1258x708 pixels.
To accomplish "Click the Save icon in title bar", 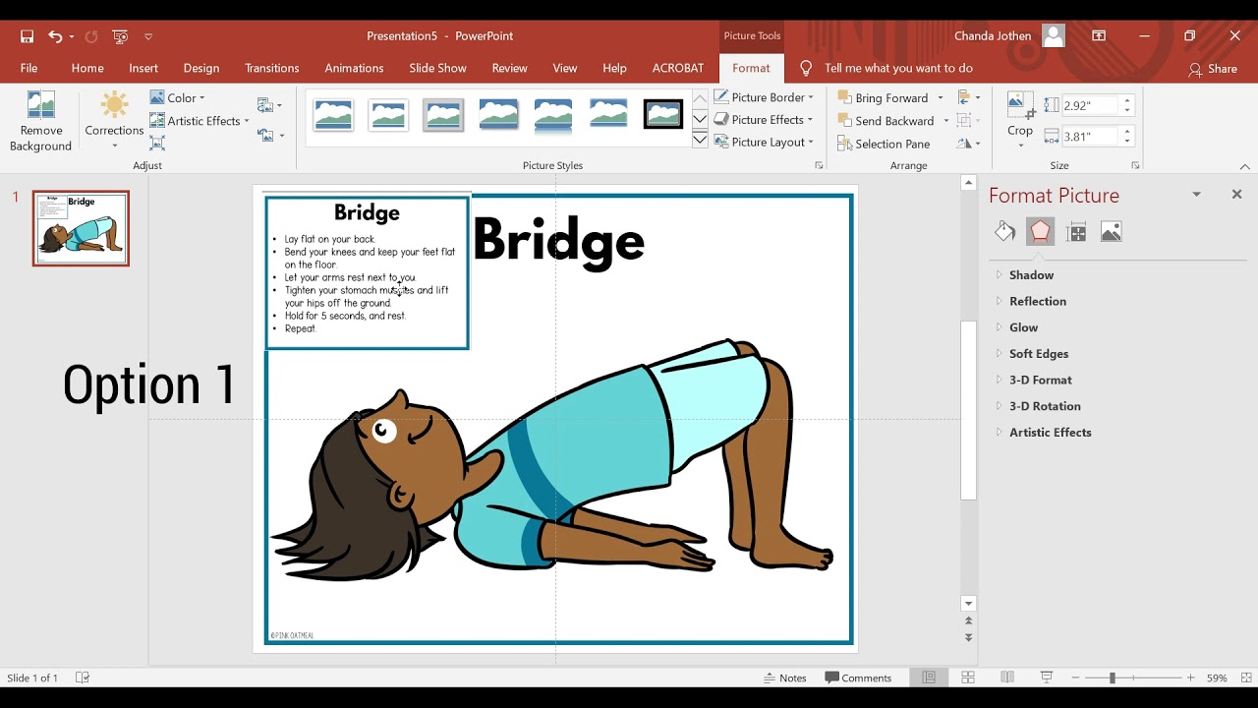I will (28, 36).
